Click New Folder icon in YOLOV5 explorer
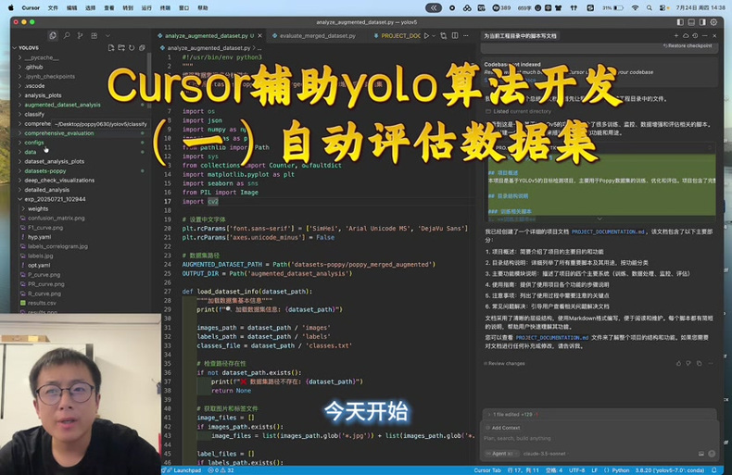Screen dimensions: 732x475 pyautogui.click(x=121, y=47)
